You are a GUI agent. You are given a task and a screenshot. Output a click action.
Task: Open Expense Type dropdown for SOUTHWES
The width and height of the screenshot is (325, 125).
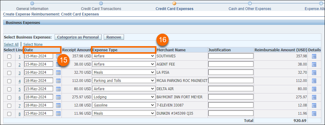tap(124, 56)
